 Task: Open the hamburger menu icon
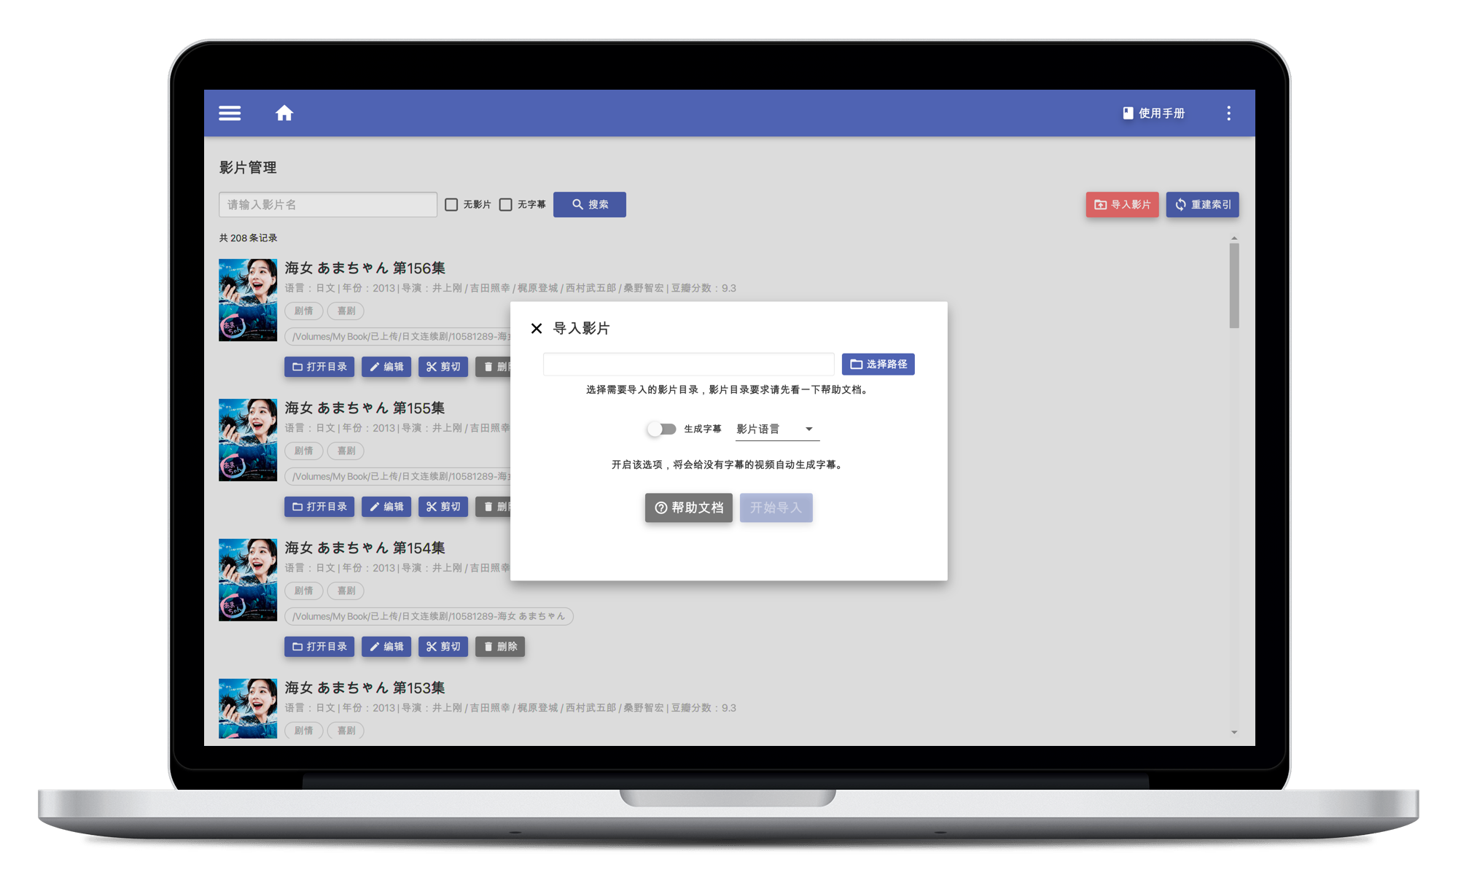(231, 114)
